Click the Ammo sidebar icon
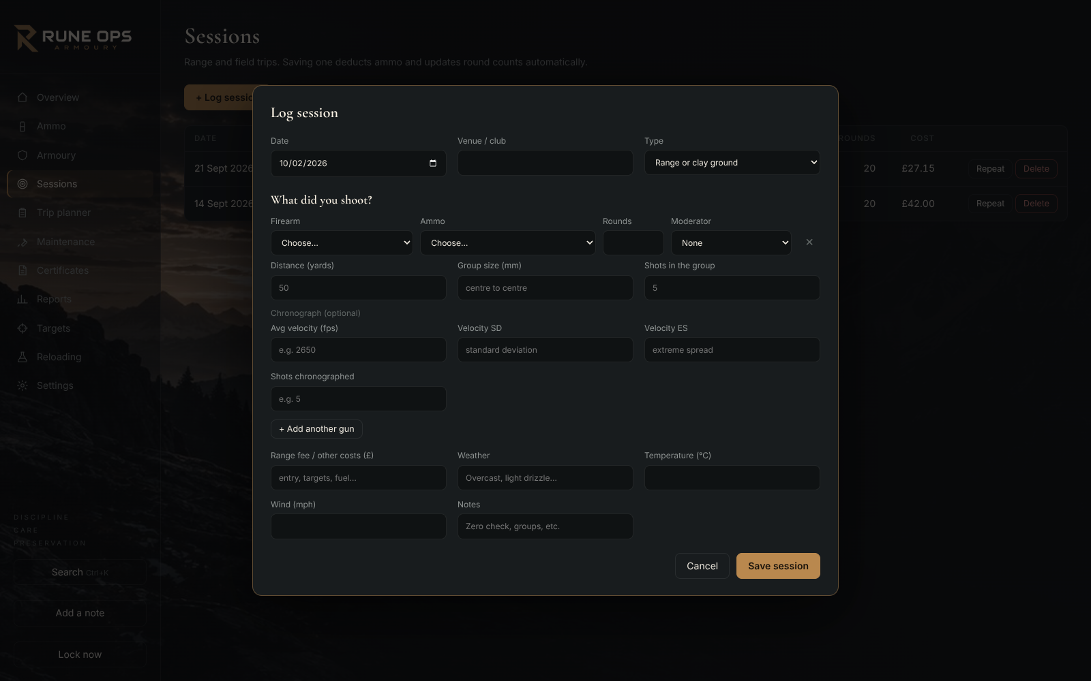The image size is (1091, 681). [23, 126]
